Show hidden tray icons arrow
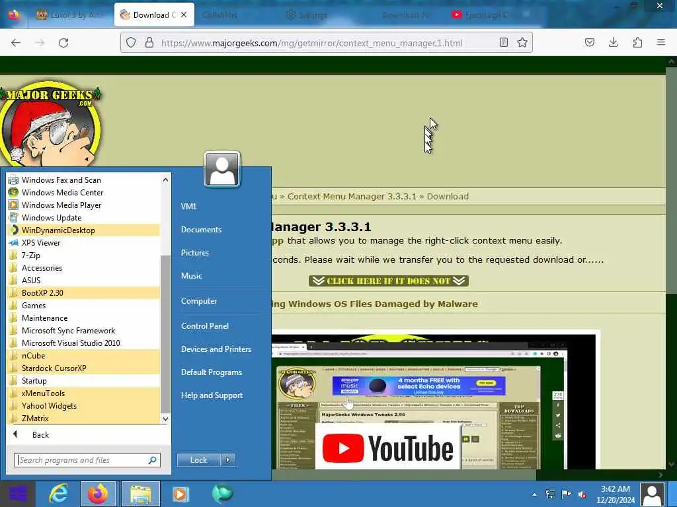Viewport: 677px width, 507px height. (534, 494)
